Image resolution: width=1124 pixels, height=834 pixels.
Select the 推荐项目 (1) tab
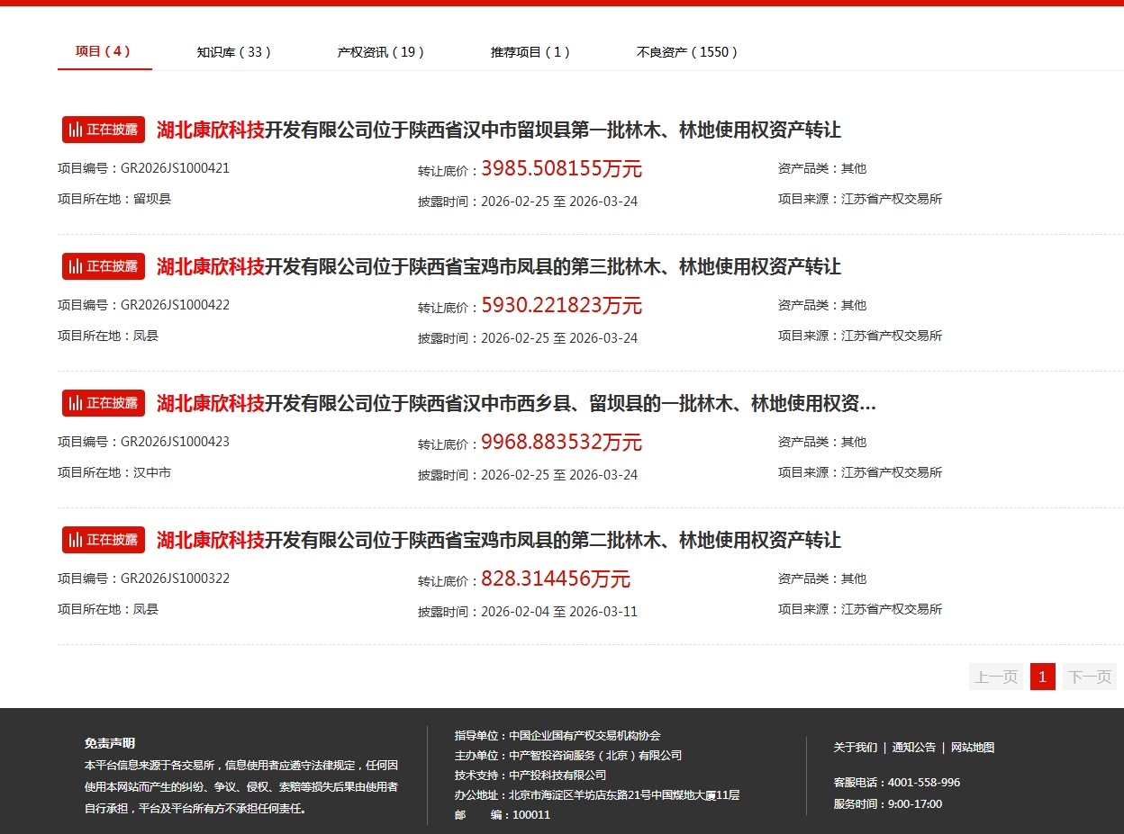(530, 52)
